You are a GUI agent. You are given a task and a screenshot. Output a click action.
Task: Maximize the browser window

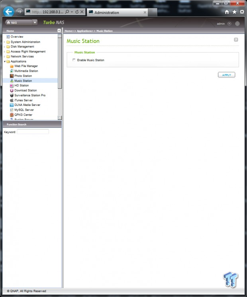pyautogui.click(x=226, y=3)
